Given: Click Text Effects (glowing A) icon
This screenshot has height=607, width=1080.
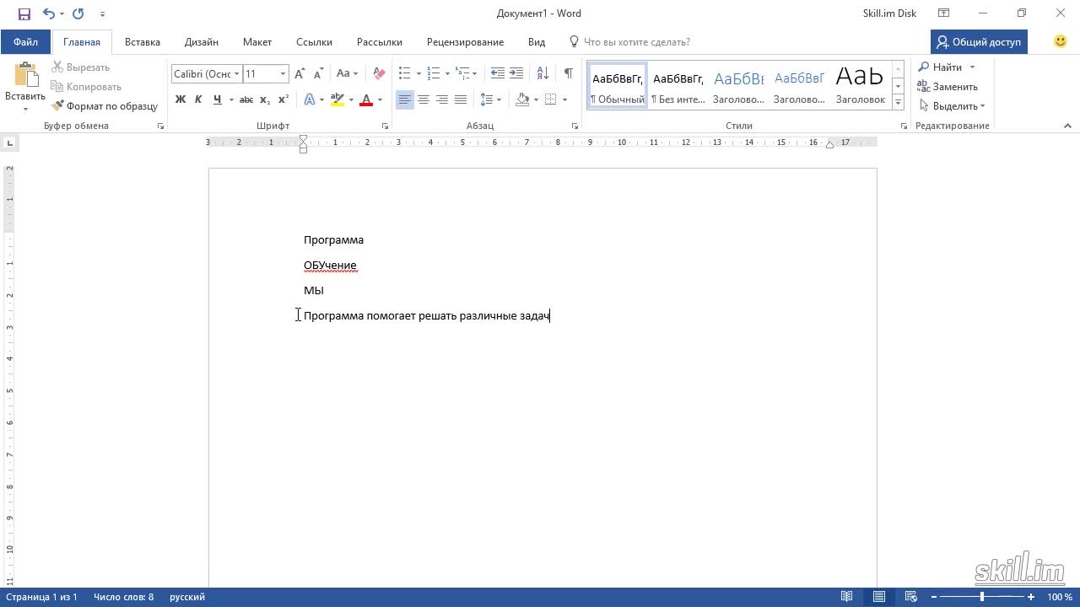Looking at the screenshot, I should (x=310, y=99).
